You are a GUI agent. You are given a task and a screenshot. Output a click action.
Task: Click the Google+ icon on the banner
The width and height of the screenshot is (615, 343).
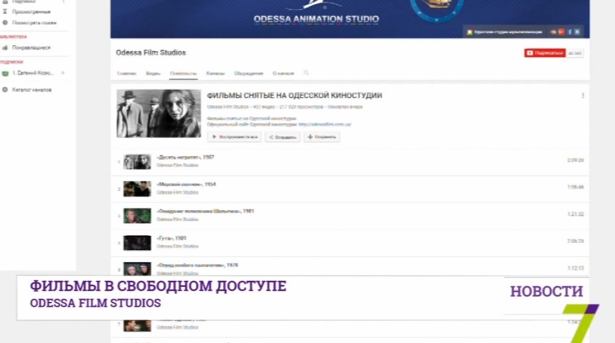561,32
